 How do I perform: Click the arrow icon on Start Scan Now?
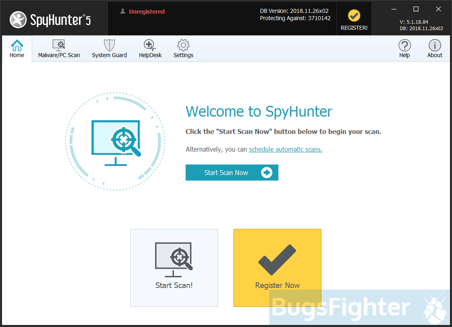267,173
